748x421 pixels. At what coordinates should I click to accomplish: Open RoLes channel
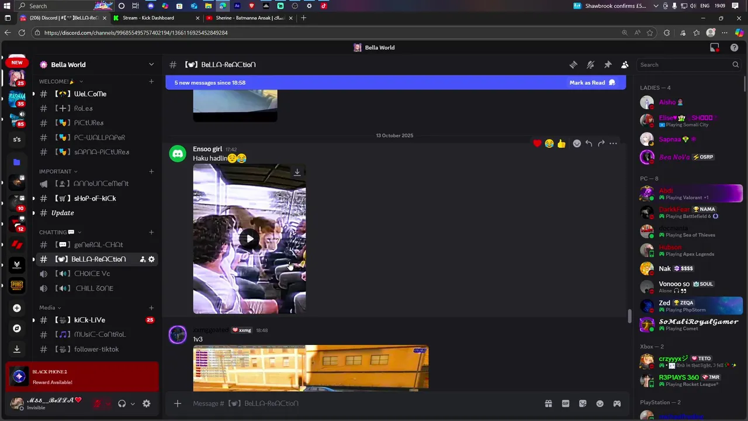[x=96, y=108]
